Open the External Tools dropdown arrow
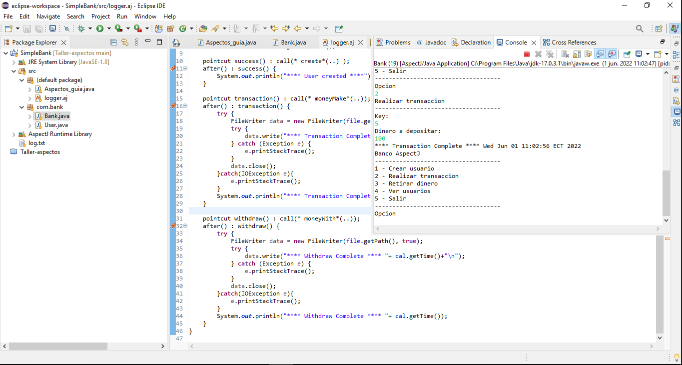The image size is (682, 365). pyautogui.click(x=147, y=28)
